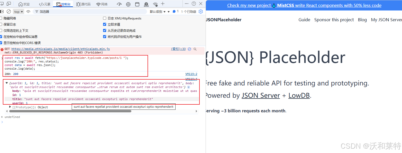Open the 欢迎 (Welcome) tab
The height and width of the screenshot is (153, 402).
click(x=24, y=4)
